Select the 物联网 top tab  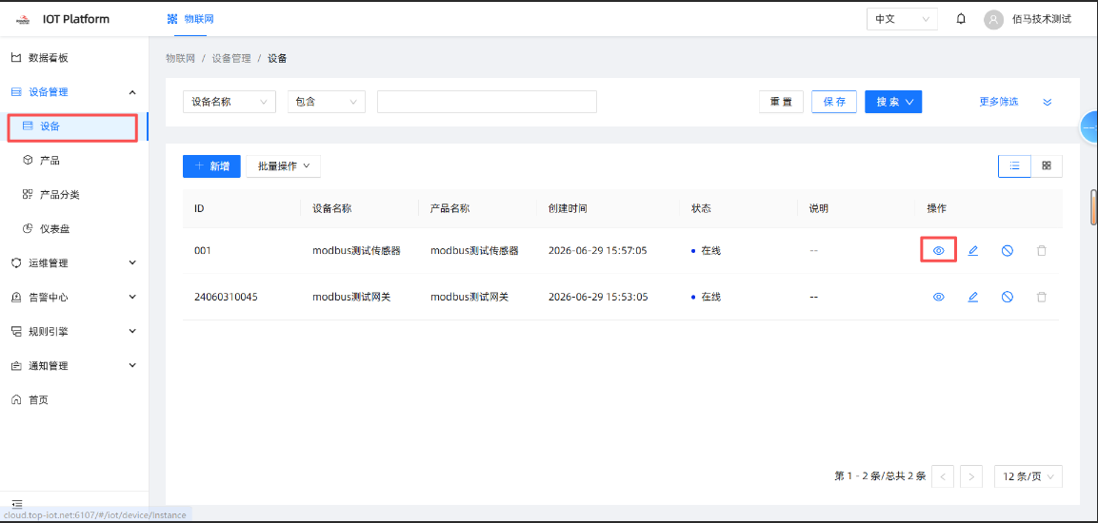coord(191,19)
